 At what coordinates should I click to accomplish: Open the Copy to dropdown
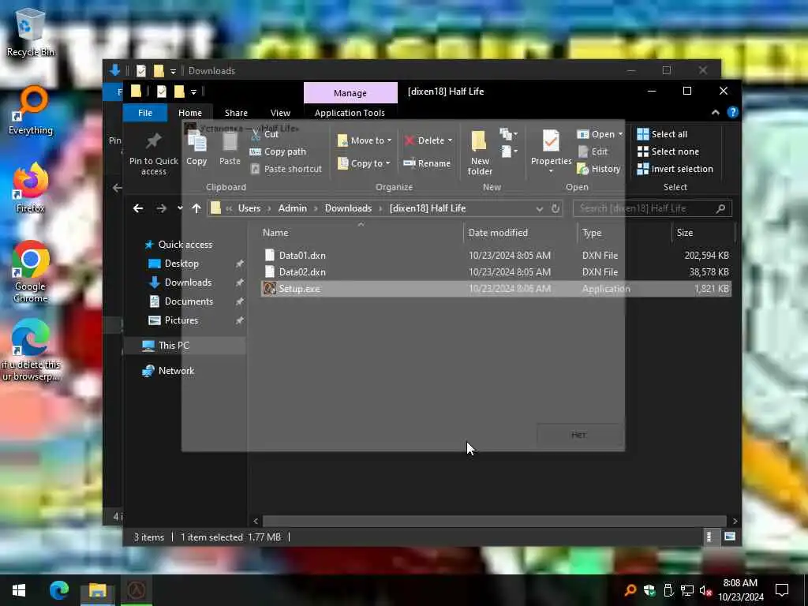tap(364, 163)
